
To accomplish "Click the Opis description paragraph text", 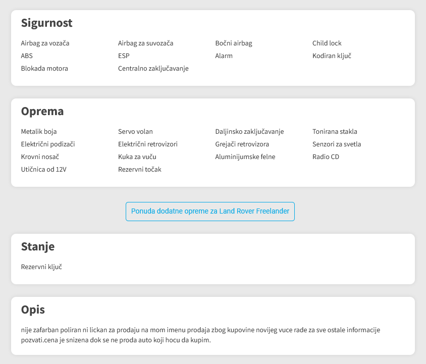I will [200, 335].
